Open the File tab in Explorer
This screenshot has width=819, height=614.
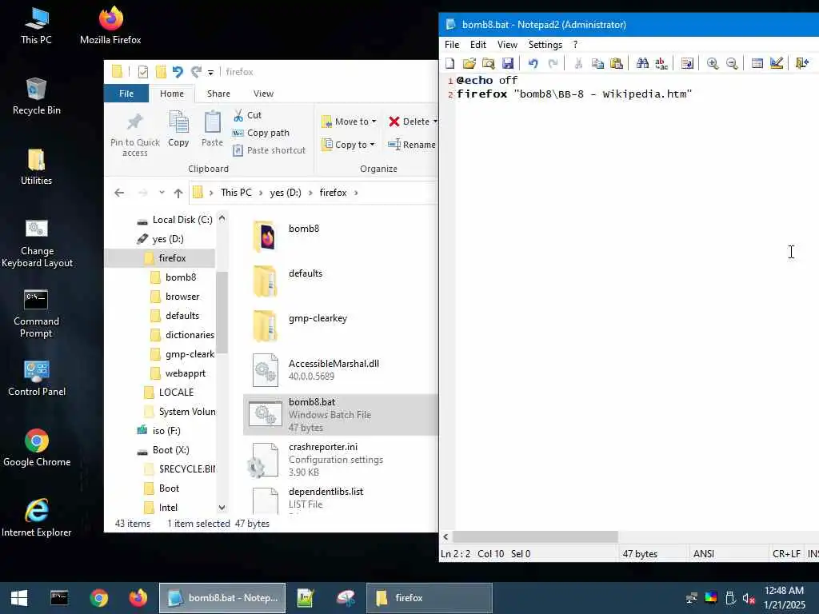coord(126,94)
